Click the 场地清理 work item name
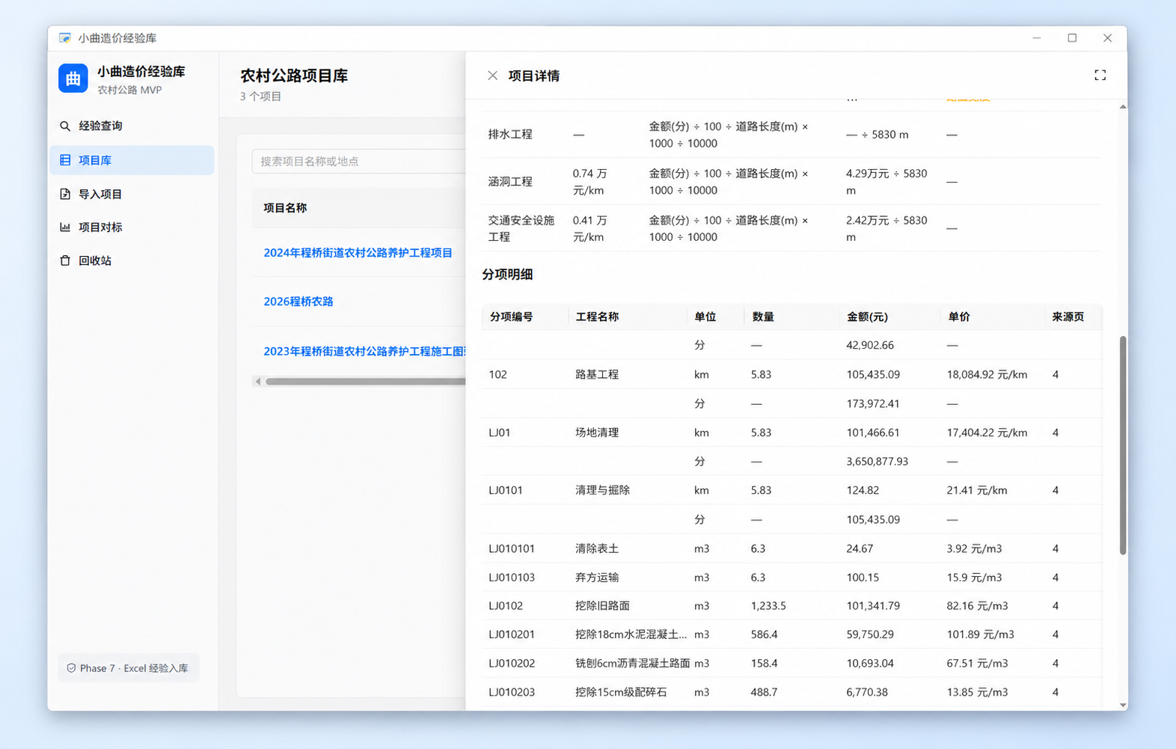Image resolution: width=1176 pixels, height=749 pixels. coord(597,432)
